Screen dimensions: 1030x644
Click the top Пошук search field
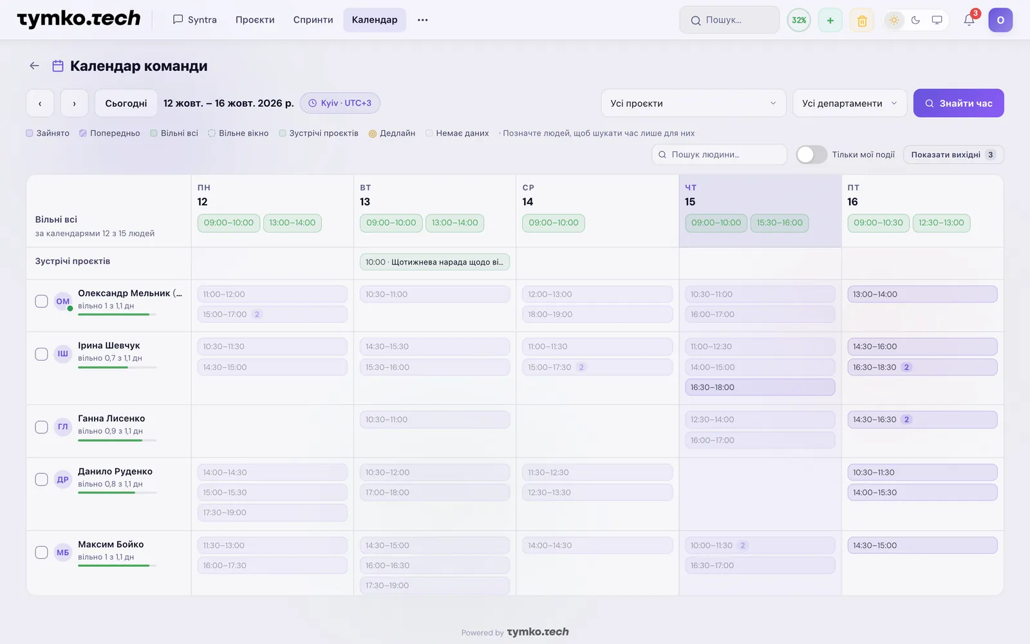click(729, 20)
